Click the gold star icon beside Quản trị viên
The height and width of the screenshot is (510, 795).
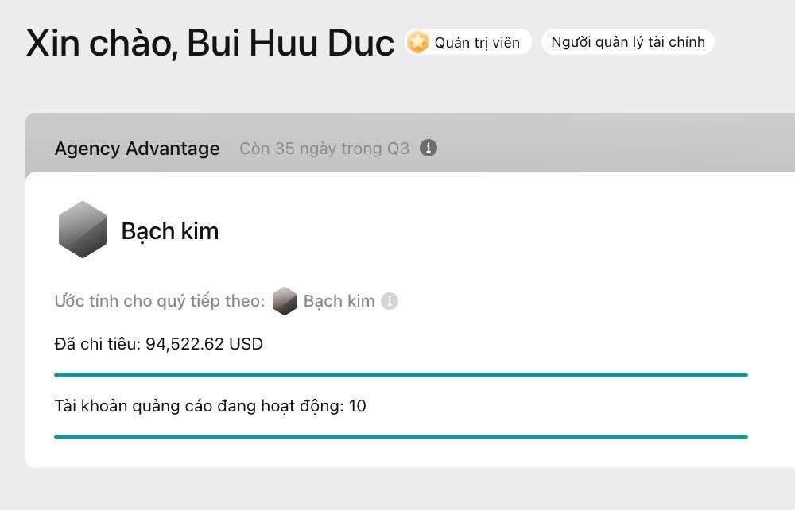(x=417, y=42)
